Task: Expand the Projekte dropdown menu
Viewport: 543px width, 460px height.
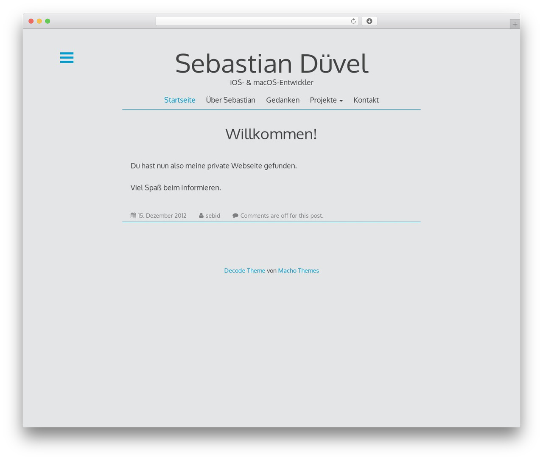Action: click(x=326, y=100)
